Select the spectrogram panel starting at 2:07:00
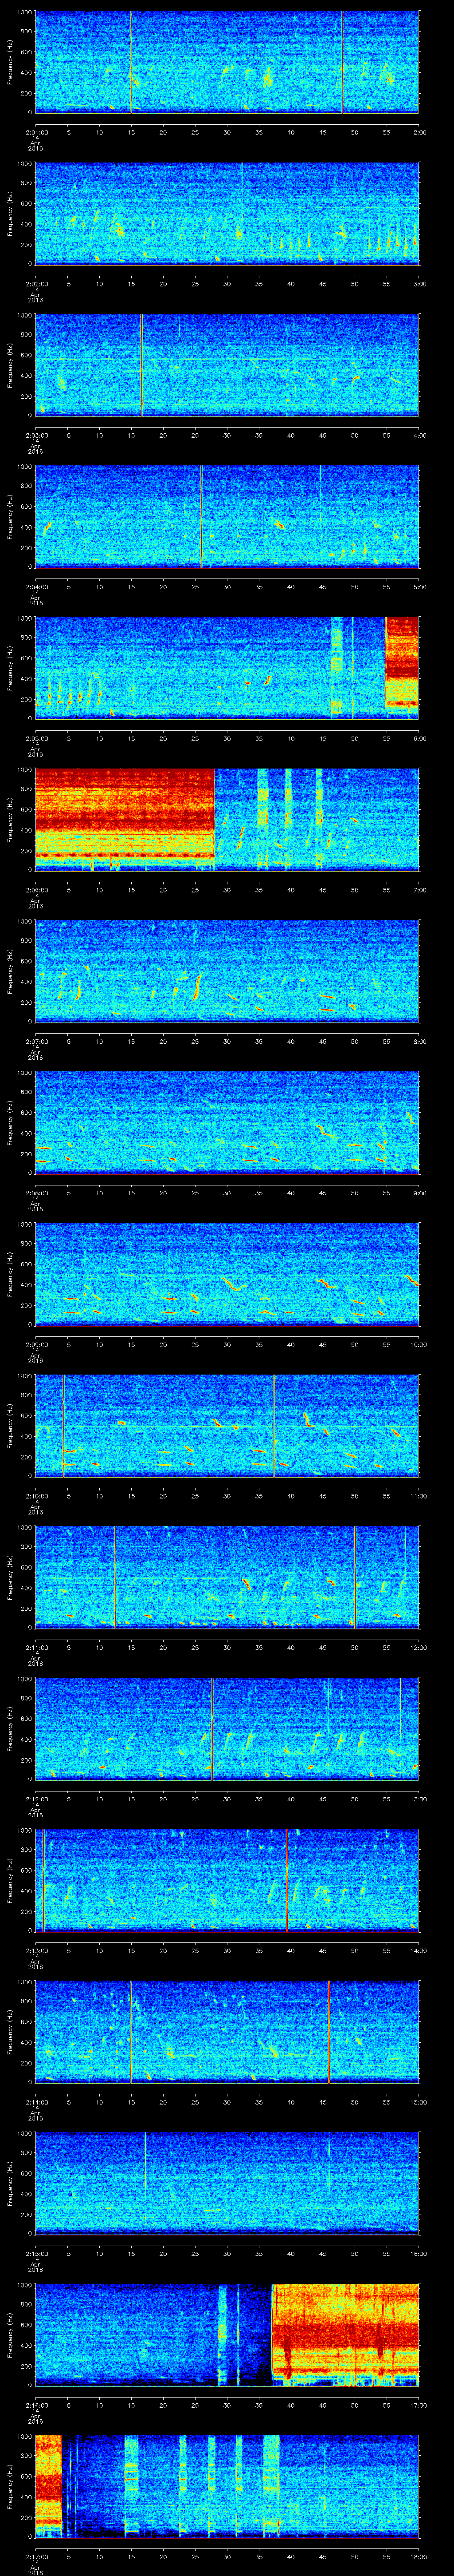454x2576 pixels. point(227,970)
